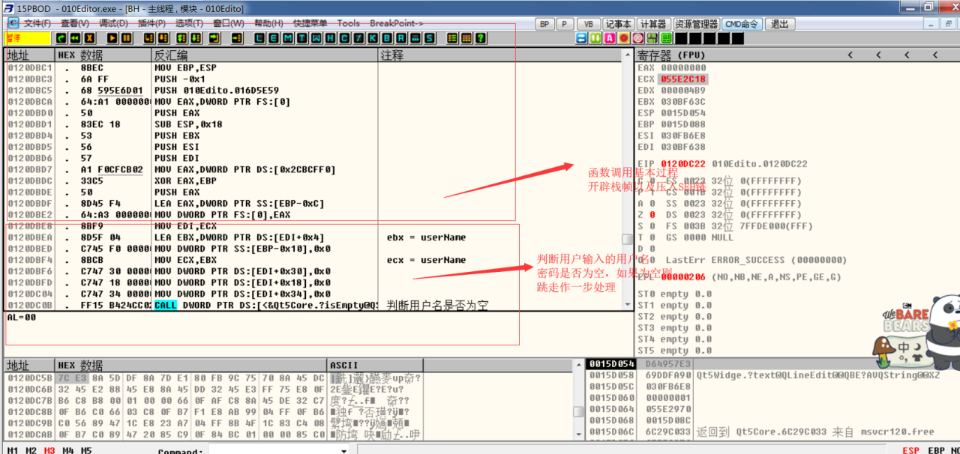Open the 插件(P) plugins menu
Viewport: 960px width, 454px height.
tap(153, 24)
